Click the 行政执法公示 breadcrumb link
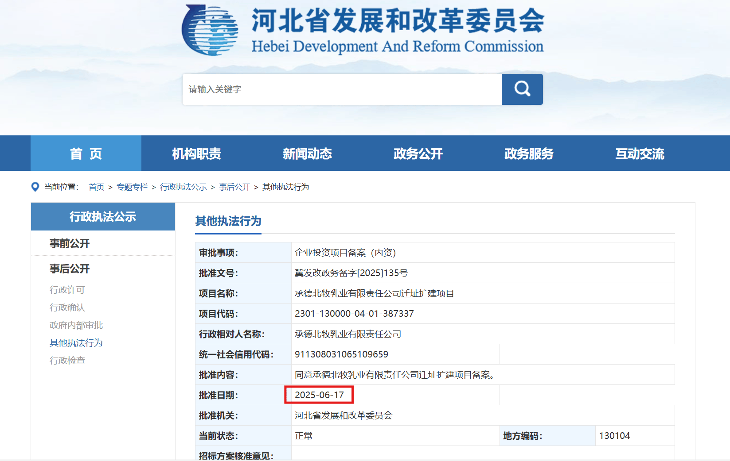730x461 pixels. [x=183, y=187]
